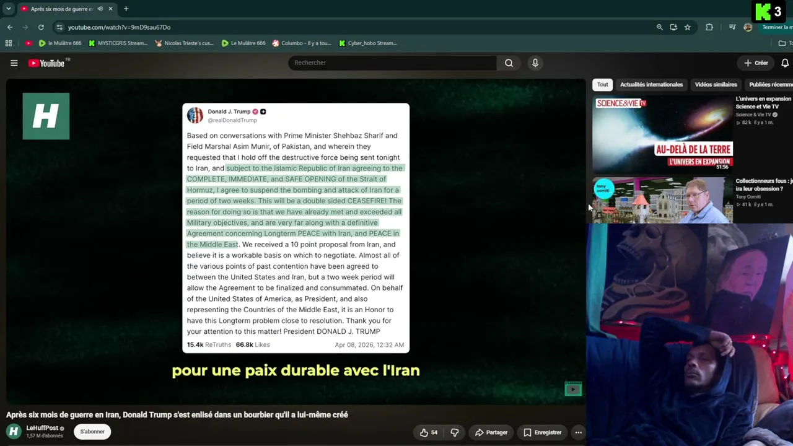Close the 'Après six mois de guerre' tab

pyautogui.click(x=111, y=9)
